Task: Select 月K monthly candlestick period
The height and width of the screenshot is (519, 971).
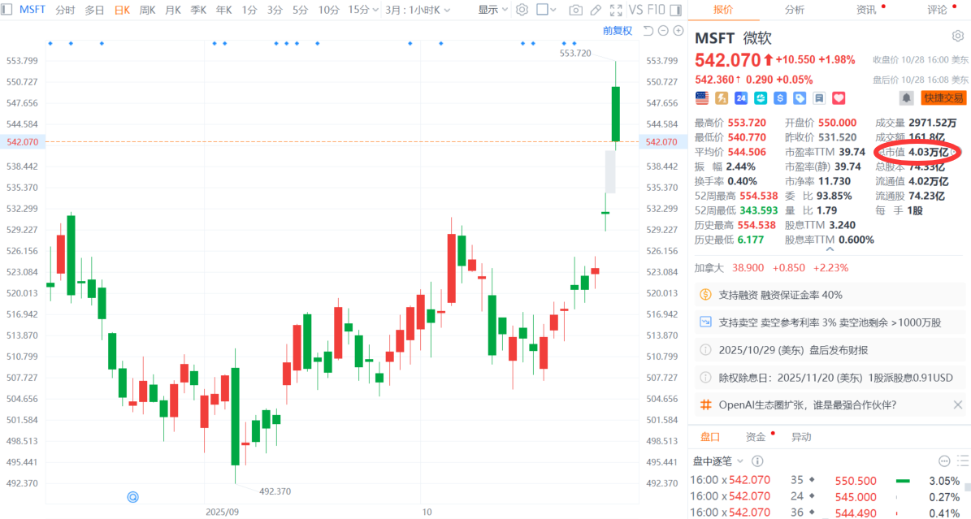Action: (173, 10)
